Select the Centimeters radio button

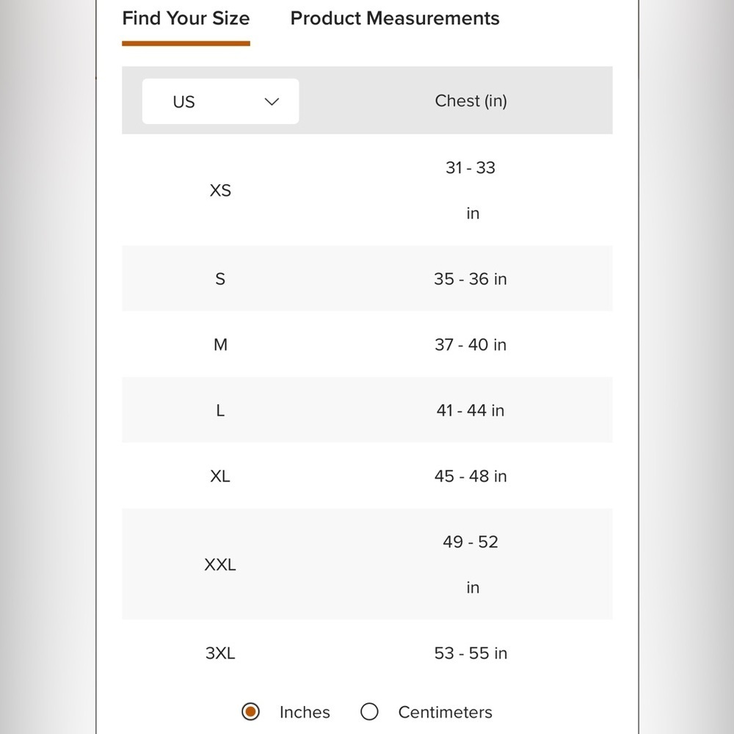click(x=369, y=711)
